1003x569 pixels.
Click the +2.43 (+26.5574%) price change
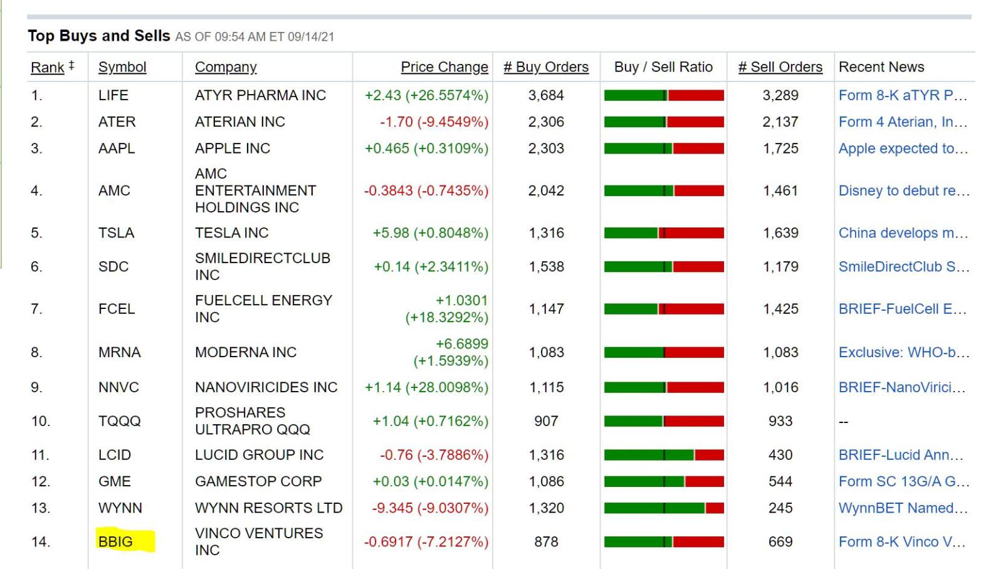(427, 95)
